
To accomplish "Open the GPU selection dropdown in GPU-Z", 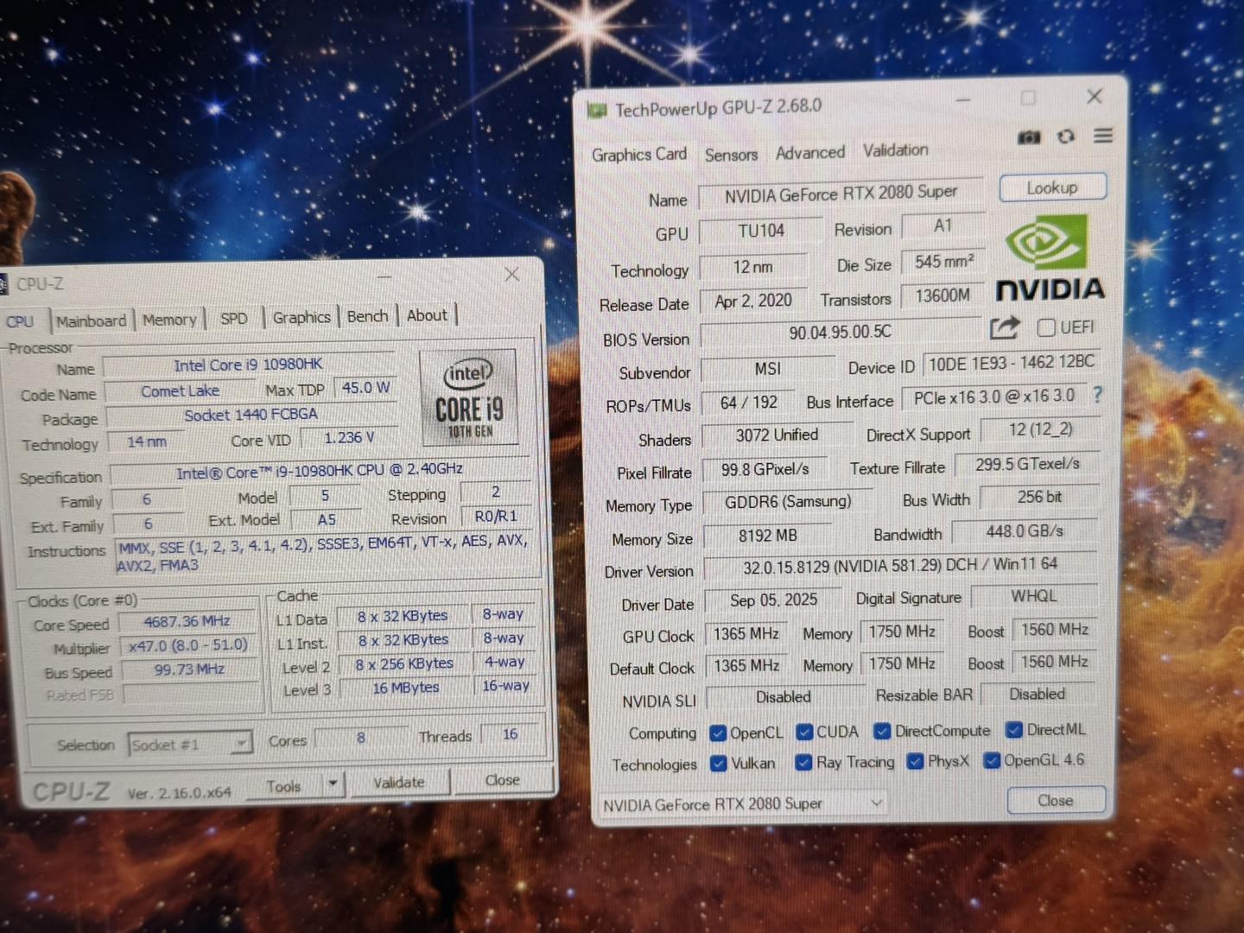I will coord(742,804).
